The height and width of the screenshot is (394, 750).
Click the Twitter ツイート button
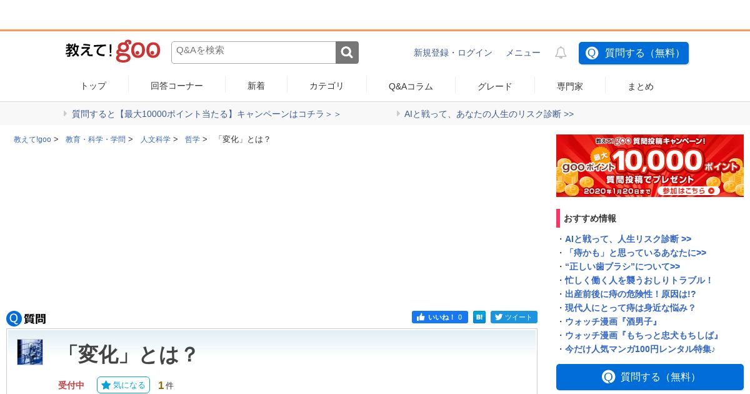[x=514, y=317]
